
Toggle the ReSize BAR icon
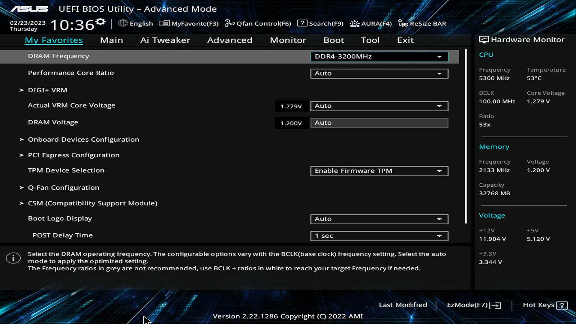(403, 23)
